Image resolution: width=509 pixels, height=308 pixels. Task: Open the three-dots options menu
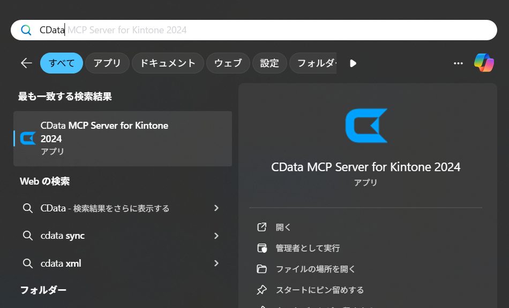458,63
